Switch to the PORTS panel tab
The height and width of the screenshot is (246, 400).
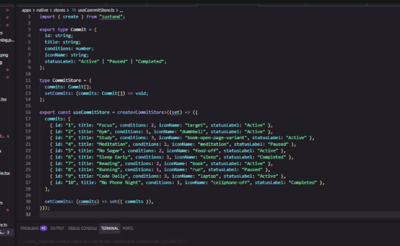click(127, 228)
